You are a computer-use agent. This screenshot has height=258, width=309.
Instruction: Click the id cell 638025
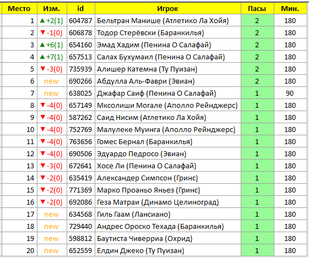pos(80,94)
